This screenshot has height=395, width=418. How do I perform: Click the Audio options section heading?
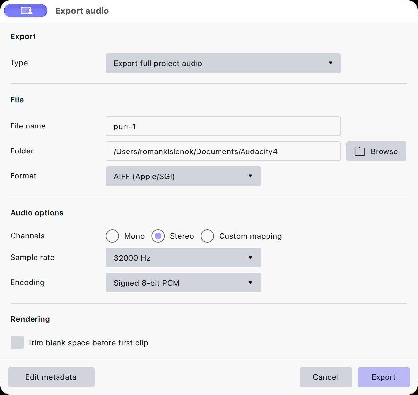click(37, 213)
